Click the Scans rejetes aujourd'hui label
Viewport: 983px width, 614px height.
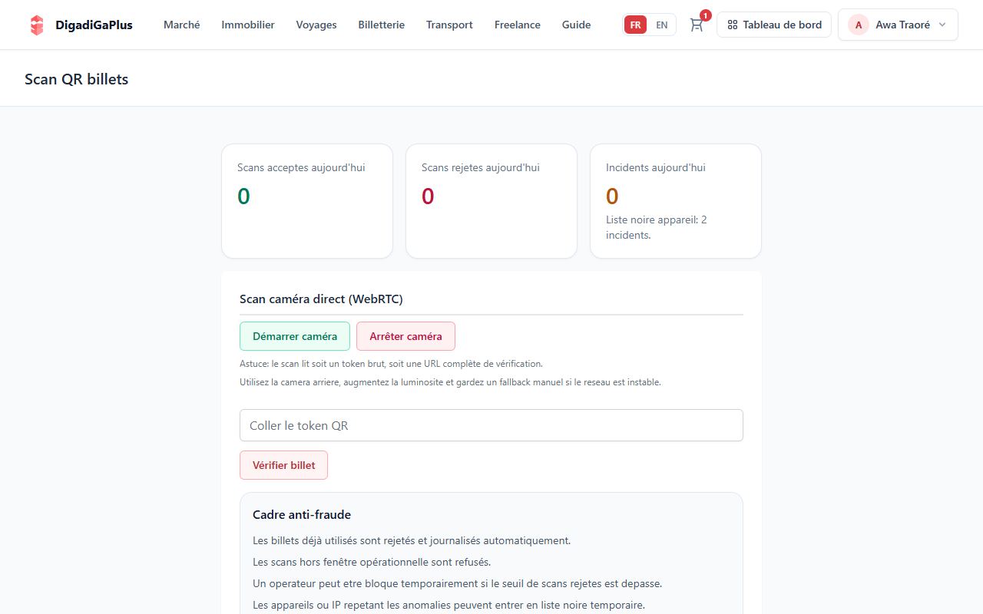[x=481, y=167]
